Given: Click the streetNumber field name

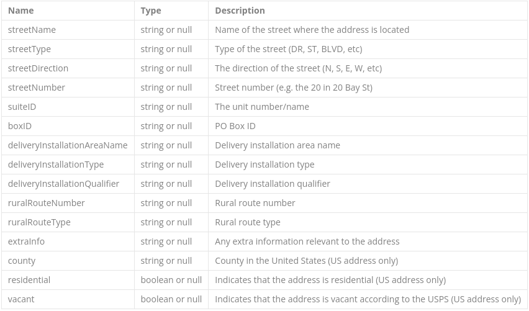Looking at the screenshot, I should (x=36, y=88).
